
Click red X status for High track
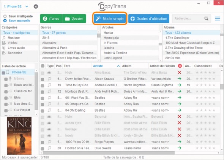[x=180, y=73]
